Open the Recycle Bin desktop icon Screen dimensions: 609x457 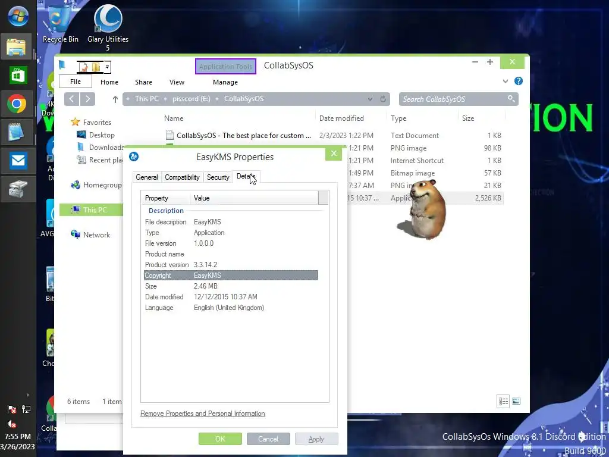60,23
